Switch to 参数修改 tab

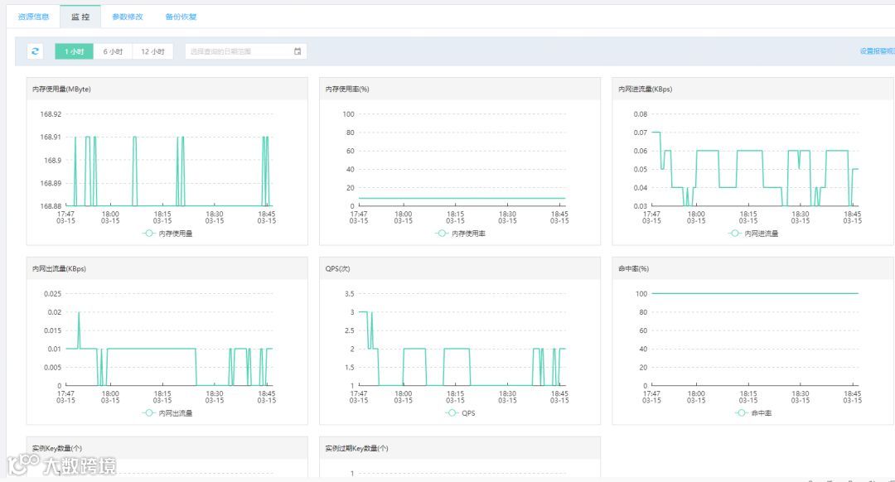128,17
